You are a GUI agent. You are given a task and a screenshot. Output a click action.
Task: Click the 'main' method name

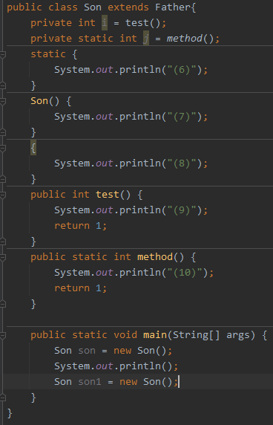click(155, 335)
